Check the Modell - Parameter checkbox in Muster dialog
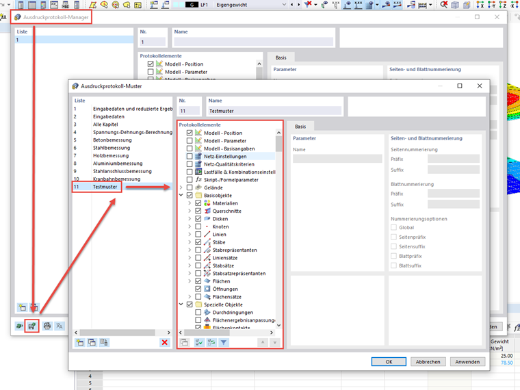520x390 pixels. pyautogui.click(x=190, y=141)
